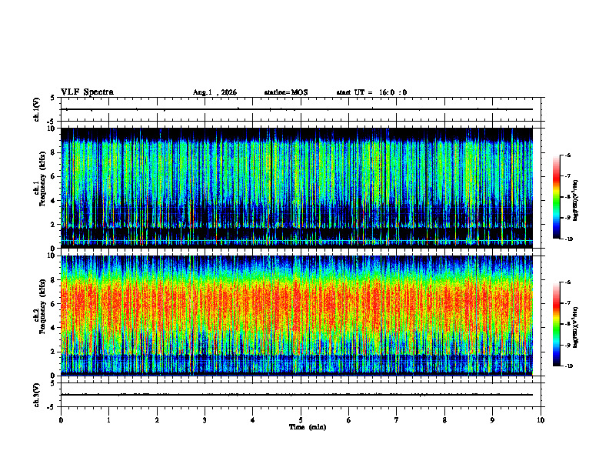Click the "-7" label on ch.2 color bar
Image resolution: width=609 pixels, height=471 pixels.
click(567, 303)
